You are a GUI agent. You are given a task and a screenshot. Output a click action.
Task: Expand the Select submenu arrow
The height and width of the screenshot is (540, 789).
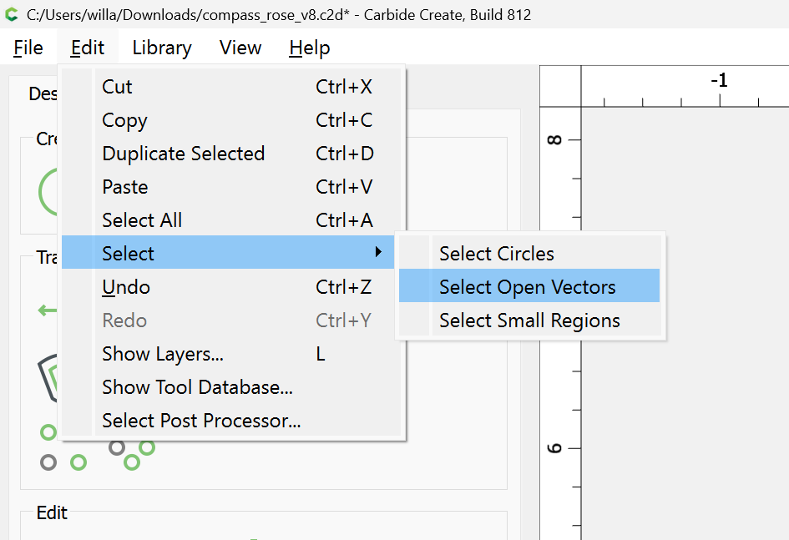pos(378,252)
